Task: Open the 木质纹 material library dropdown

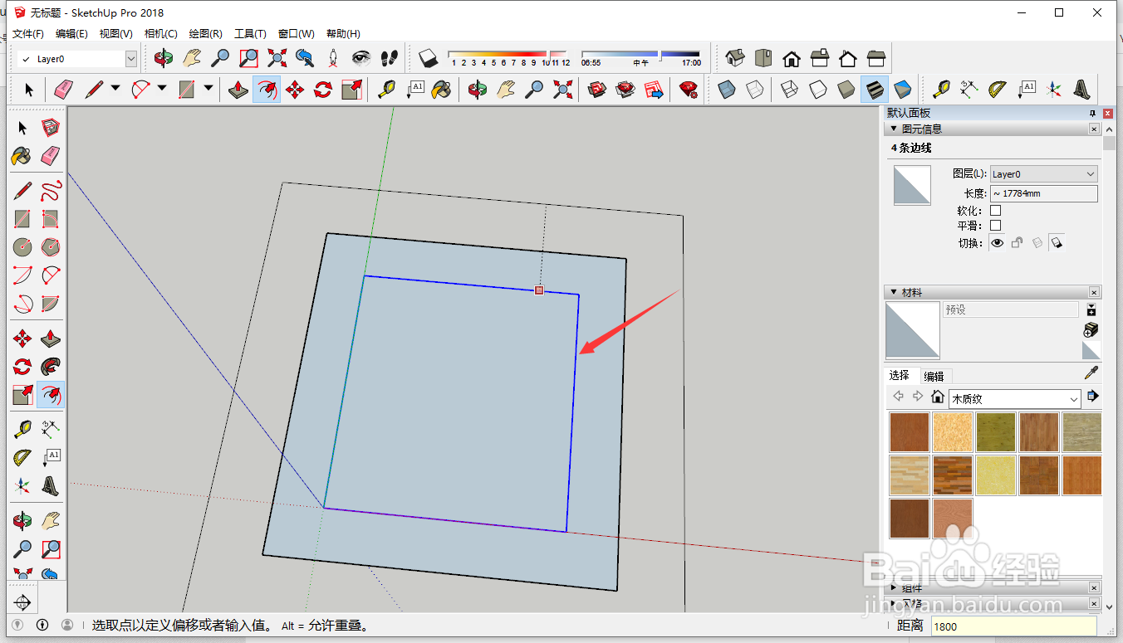Action: coord(1015,398)
